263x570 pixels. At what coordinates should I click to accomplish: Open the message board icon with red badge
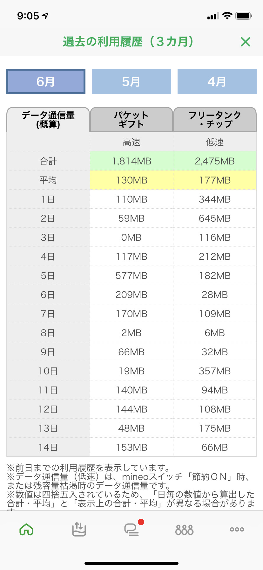pos(132,530)
